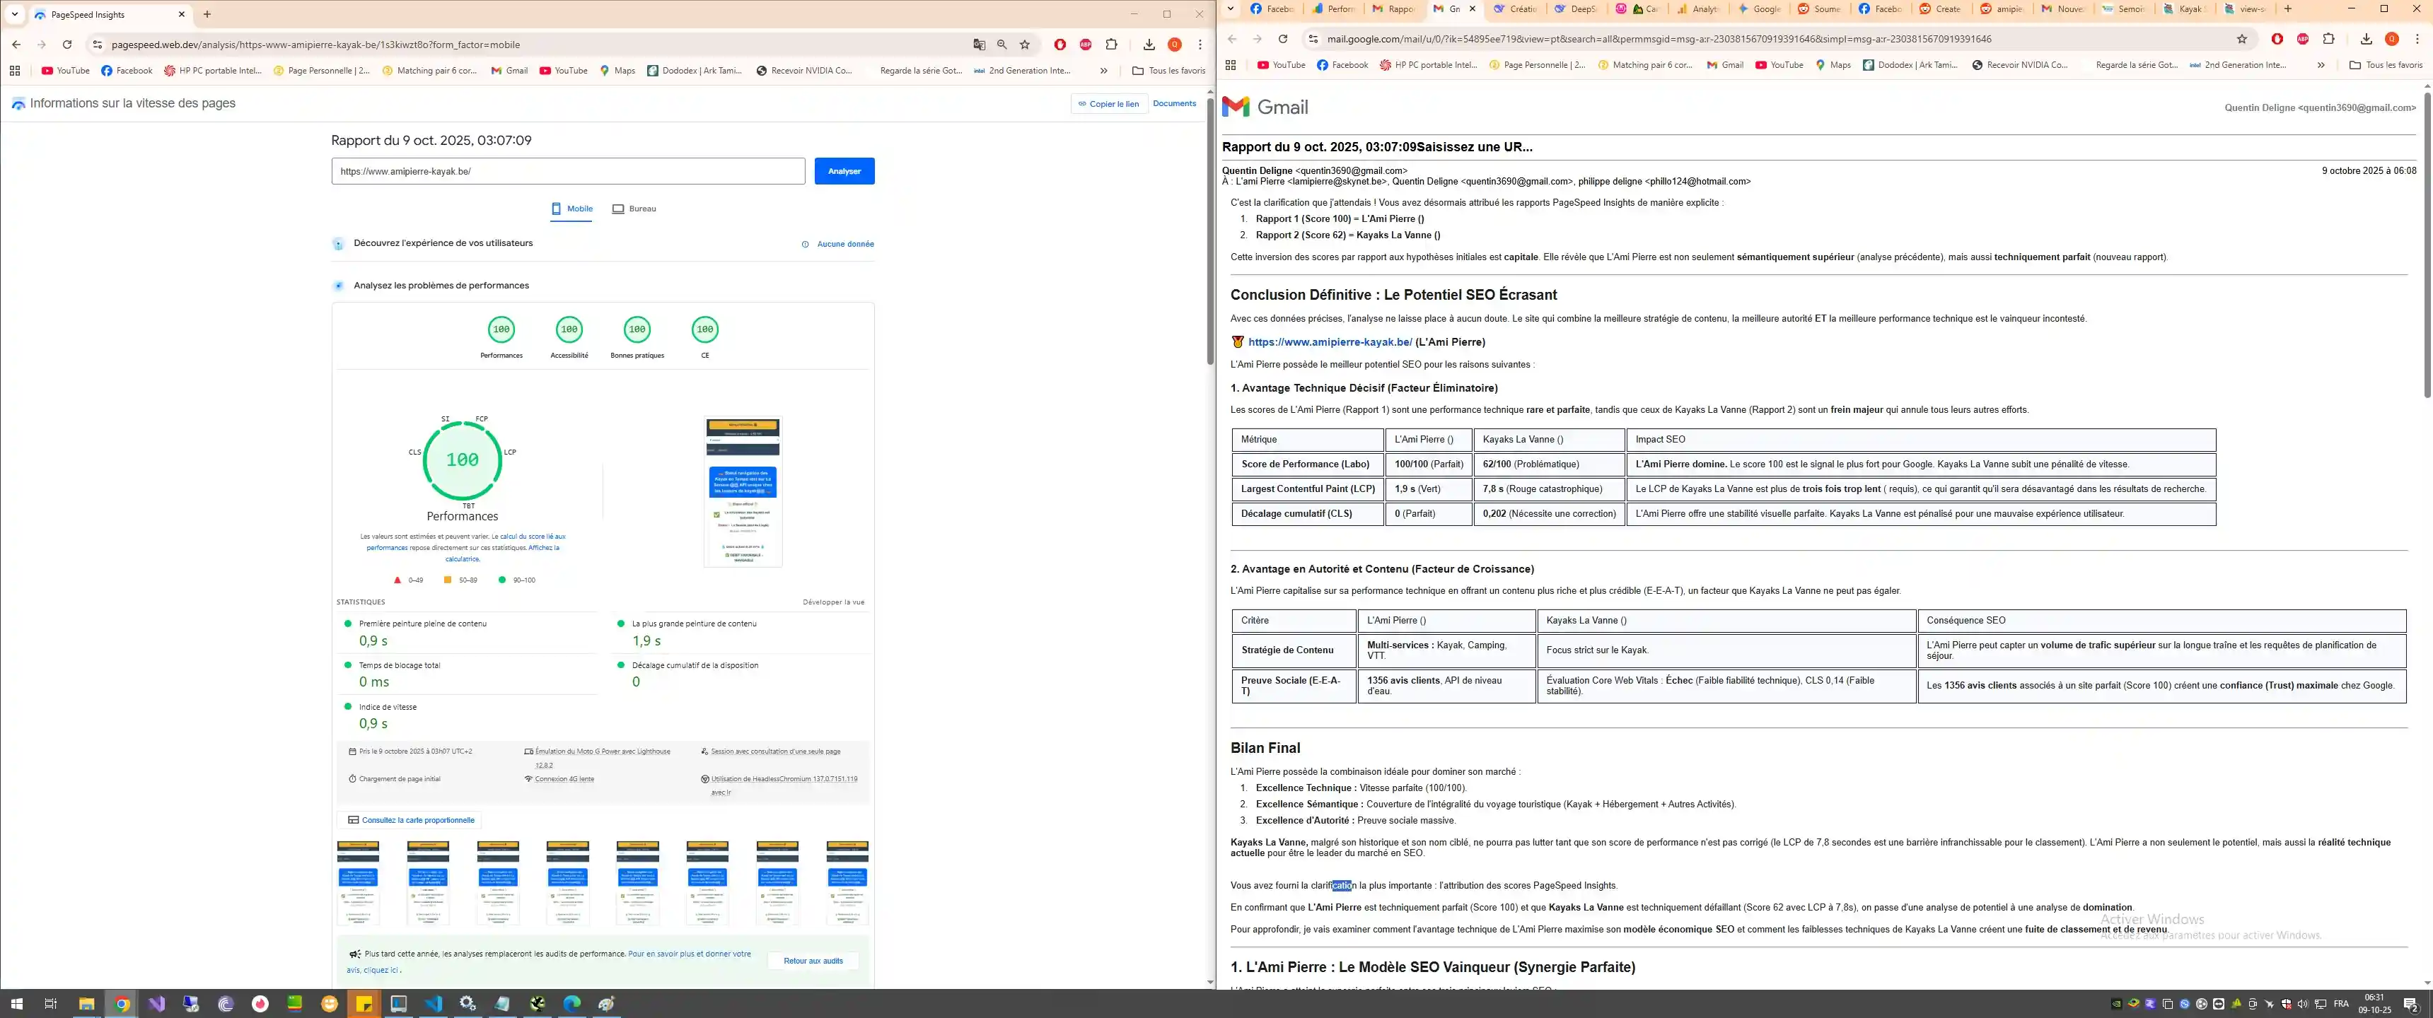Click the translate page icon in the PageSpeed address bar

coord(980,45)
